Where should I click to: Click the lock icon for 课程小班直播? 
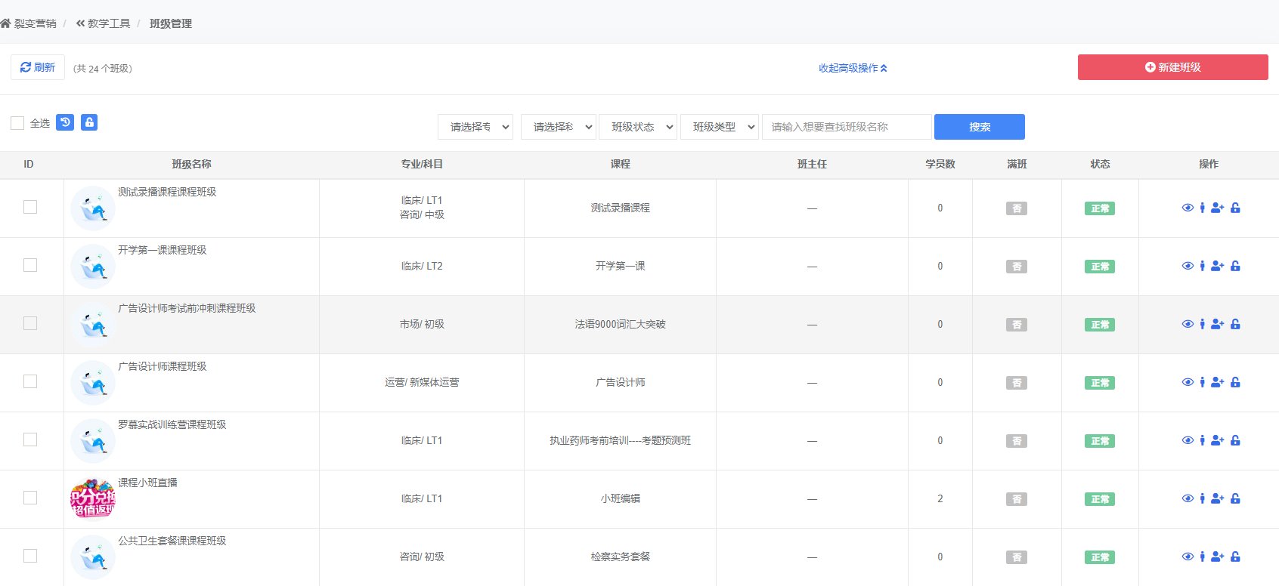1235,498
